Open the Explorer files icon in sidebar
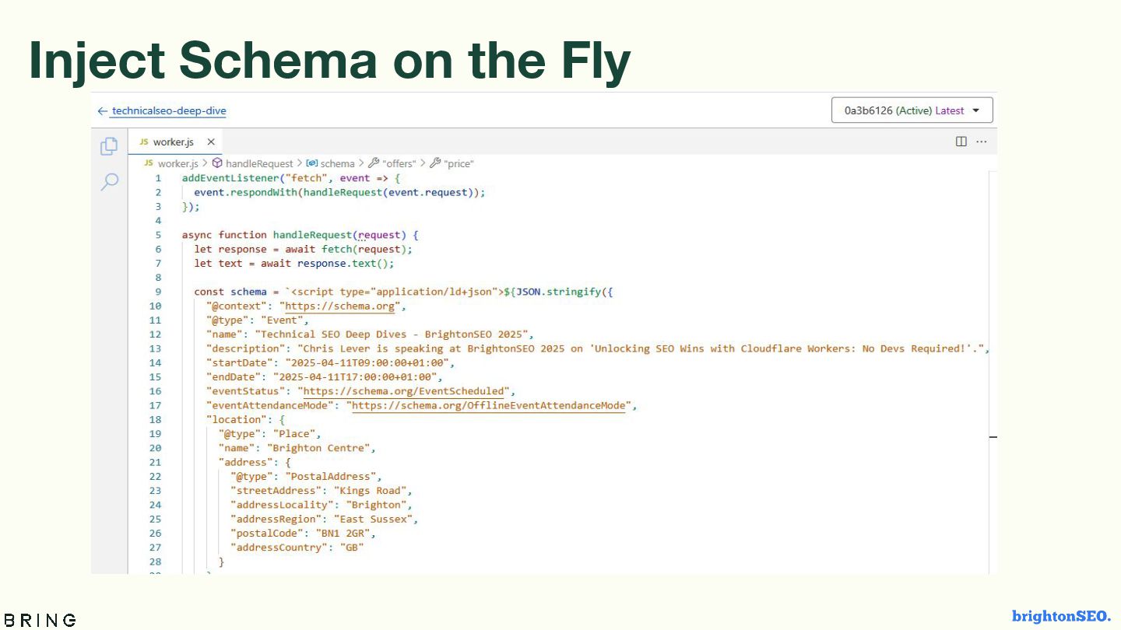This screenshot has height=630, width=1121. [109, 146]
